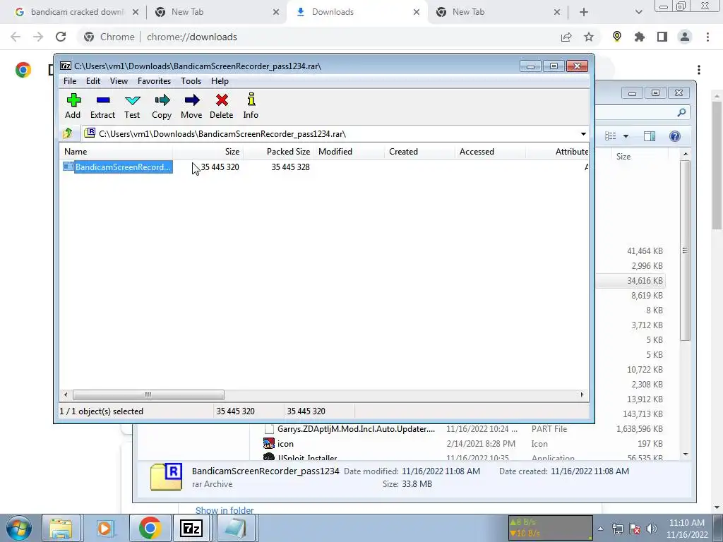Open the Downloads page three-dot menu

[x=699, y=70]
